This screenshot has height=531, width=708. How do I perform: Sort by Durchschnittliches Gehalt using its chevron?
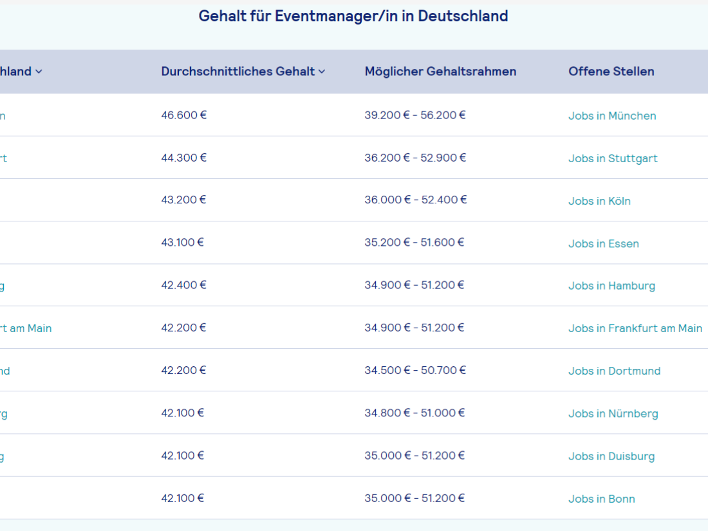322,71
